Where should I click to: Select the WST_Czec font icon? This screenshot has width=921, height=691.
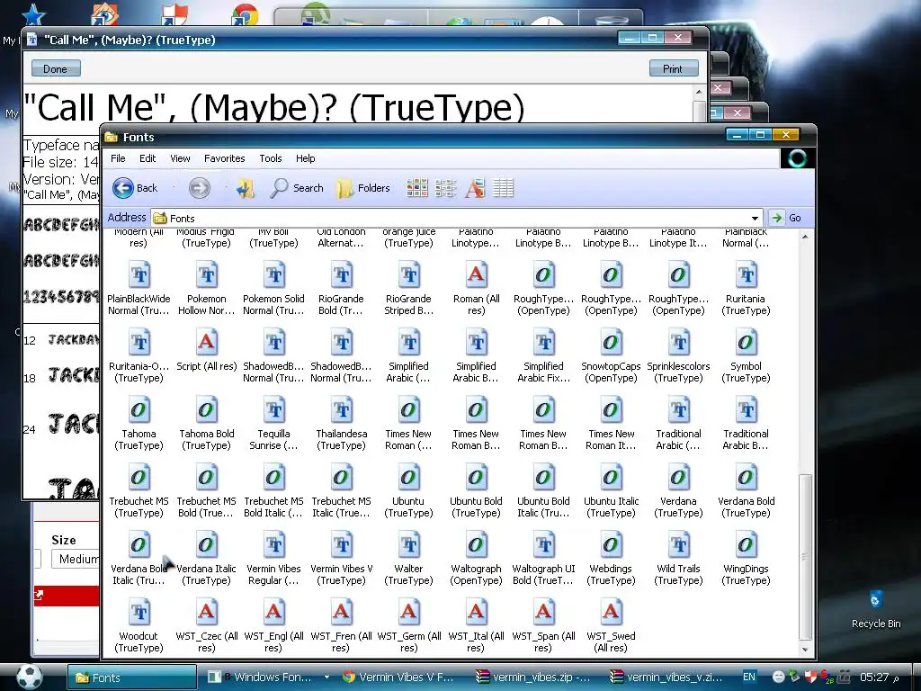[x=206, y=614]
